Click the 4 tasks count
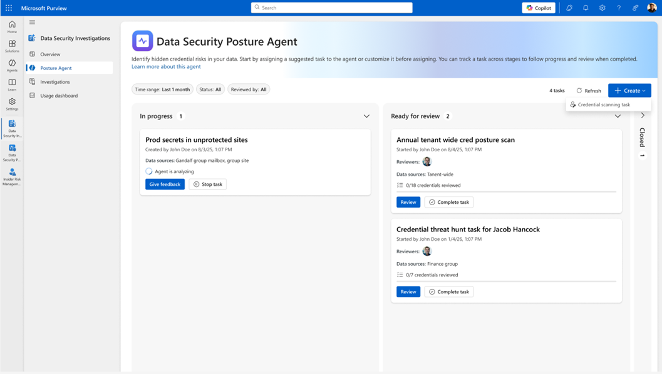The image size is (662, 374). coord(556,91)
